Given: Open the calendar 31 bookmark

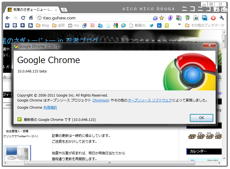Looking at the screenshot, I should (x=159, y=25).
